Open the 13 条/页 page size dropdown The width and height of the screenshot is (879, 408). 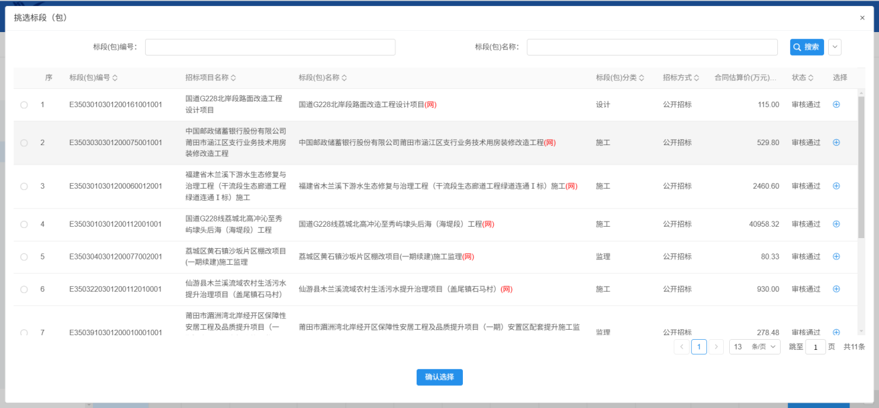pyautogui.click(x=755, y=347)
